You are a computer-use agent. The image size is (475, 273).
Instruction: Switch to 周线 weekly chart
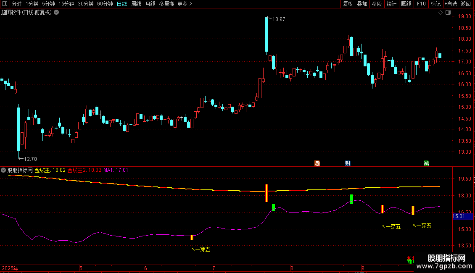tap(136, 4)
